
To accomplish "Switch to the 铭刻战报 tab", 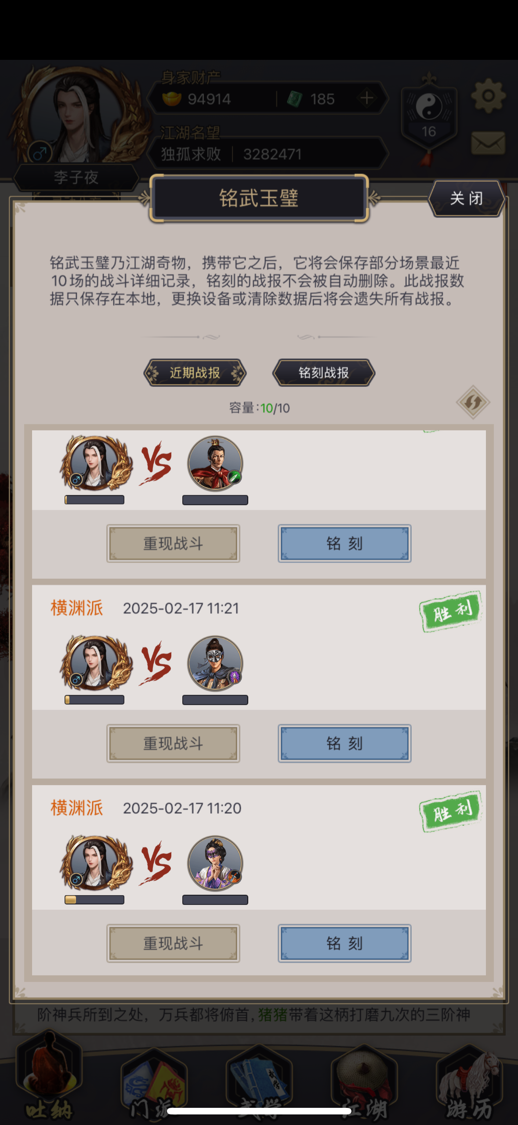I will pos(324,373).
